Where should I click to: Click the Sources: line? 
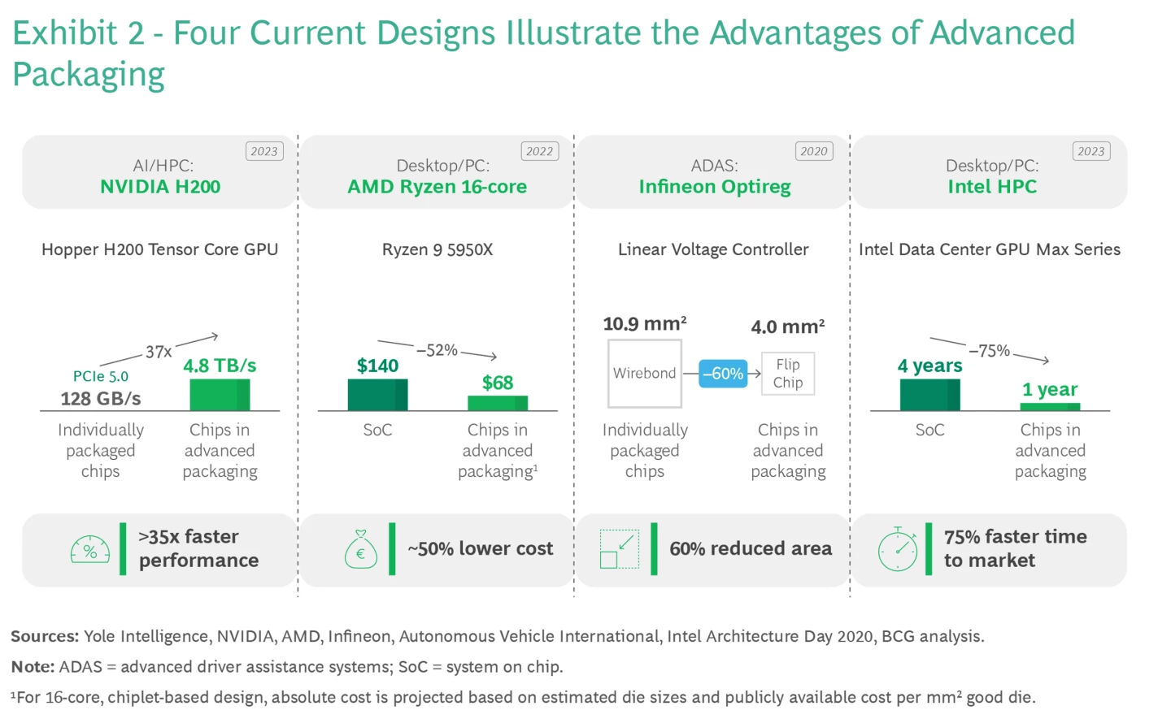tap(498, 637)
